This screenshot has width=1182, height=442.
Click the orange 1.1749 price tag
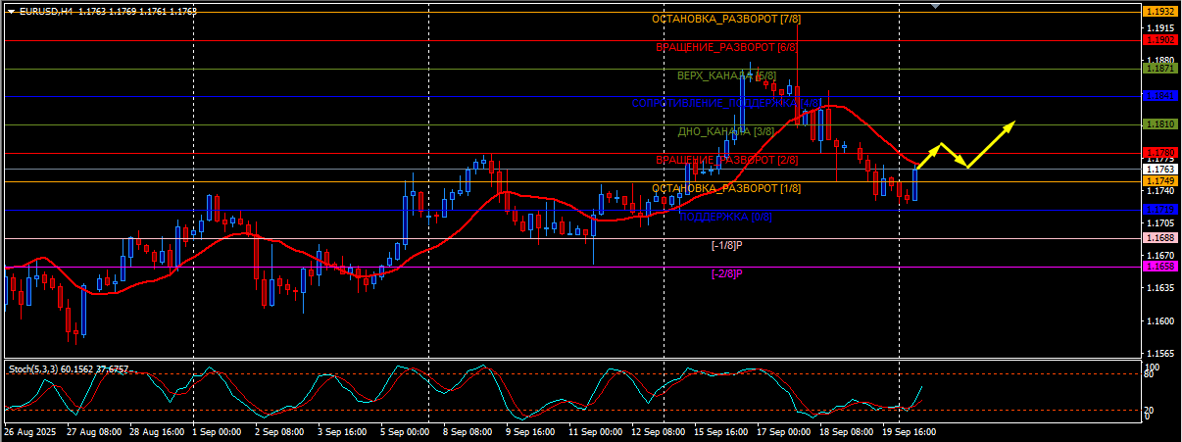pos(1160,181)
